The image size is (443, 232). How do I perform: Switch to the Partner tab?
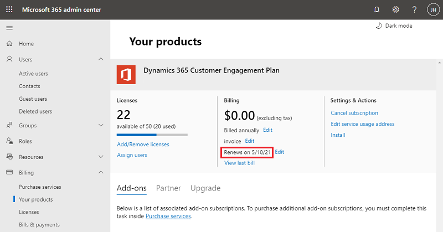[168, 188]
